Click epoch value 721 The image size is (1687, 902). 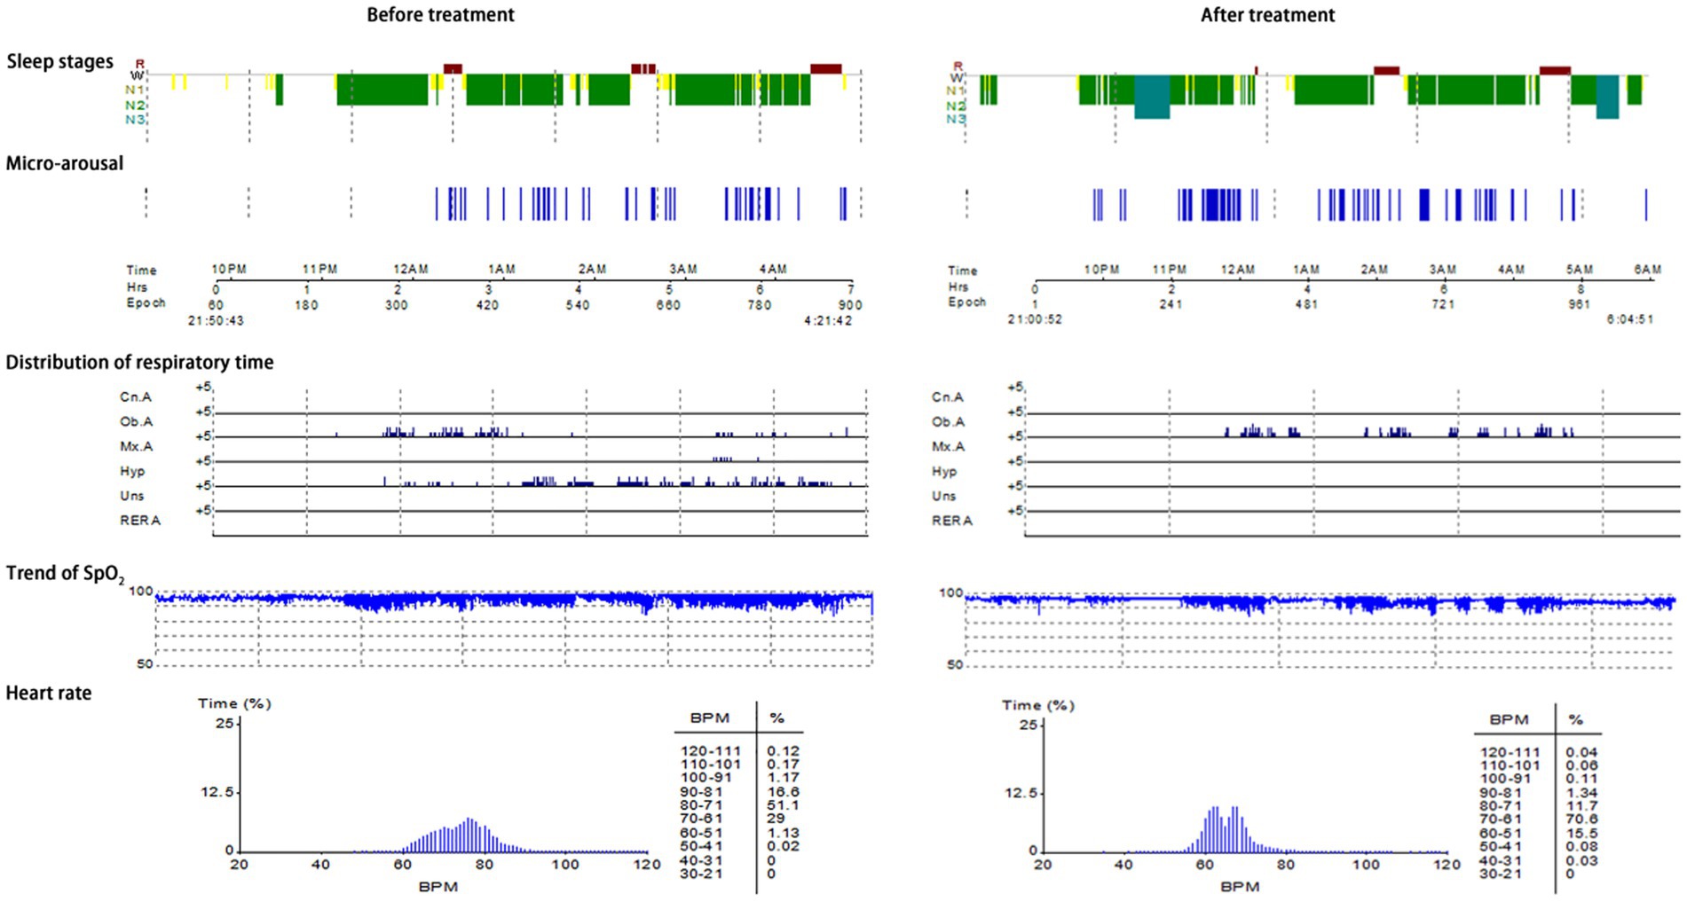[x=1443, y=304]
